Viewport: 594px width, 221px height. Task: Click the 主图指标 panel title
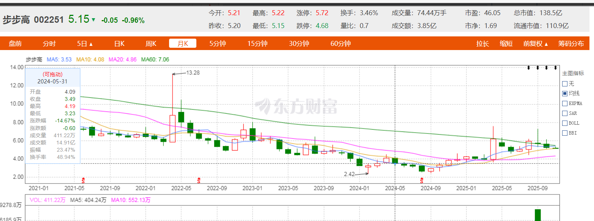coord(573,74)
